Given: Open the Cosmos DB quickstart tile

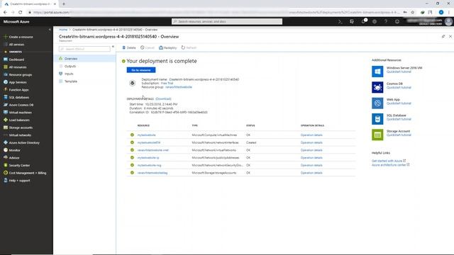Looking at the screenshot, I should (x=391, y=87).
